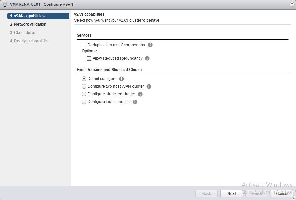This screenshot has width=296, height=200.
Task: Cancel the Configure vSAN wizard
Action: [x=282, y=193]
